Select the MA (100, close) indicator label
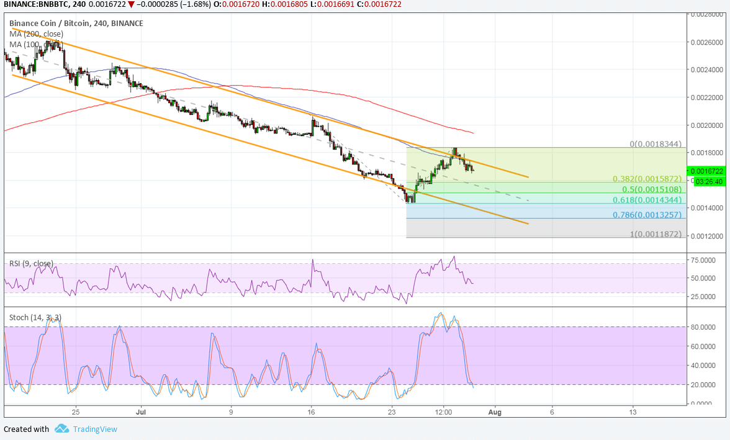The width and height of the screenshot is (730, 440). (x=36, y=45)
